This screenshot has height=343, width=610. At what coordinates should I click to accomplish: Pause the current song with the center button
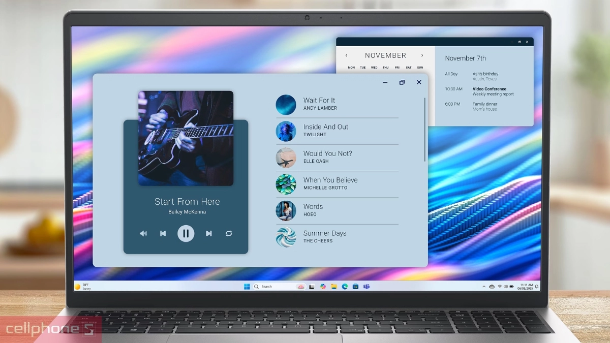pyautogui.click(x=186, y=233)
